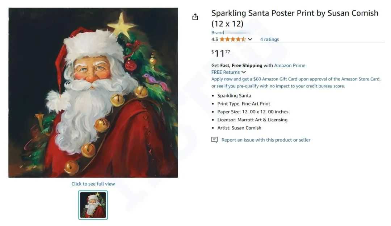
Task: Expand the FREE Returns chevron arrow
Action: [x=244, y=72]
